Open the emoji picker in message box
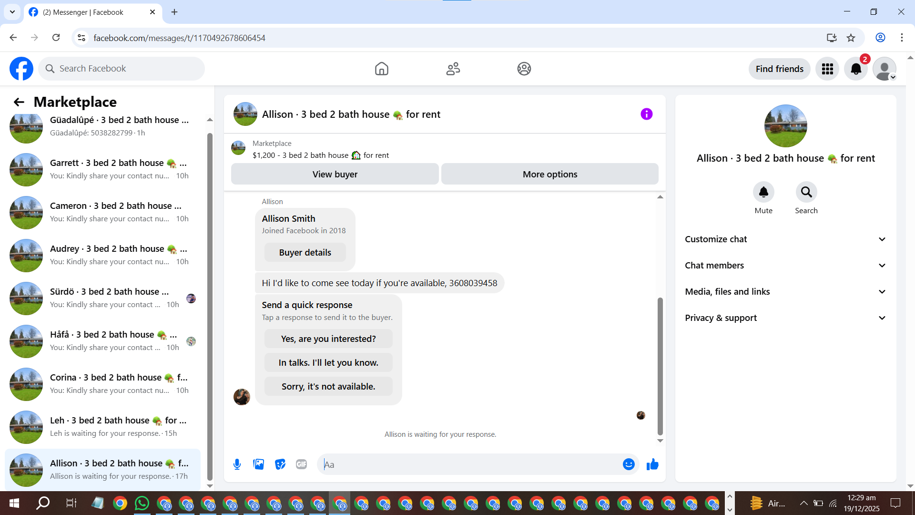The image size is (915, 515). pos(629,464)
